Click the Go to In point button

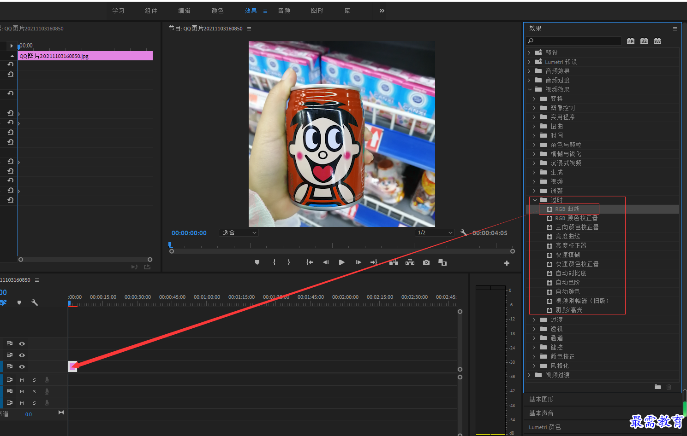(310, 262)
